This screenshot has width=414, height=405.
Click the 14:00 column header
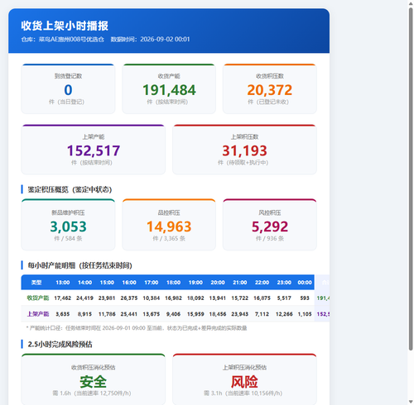click(84, 283)
